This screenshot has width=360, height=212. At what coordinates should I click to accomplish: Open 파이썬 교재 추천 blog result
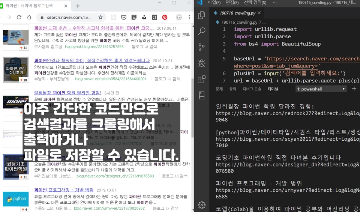point(94,28)
